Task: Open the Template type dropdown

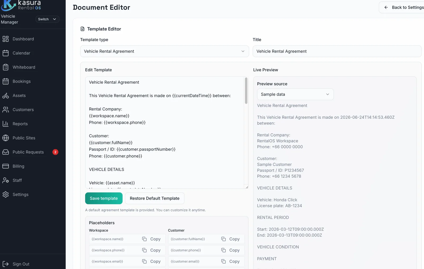Action: (x=165, y=51)
